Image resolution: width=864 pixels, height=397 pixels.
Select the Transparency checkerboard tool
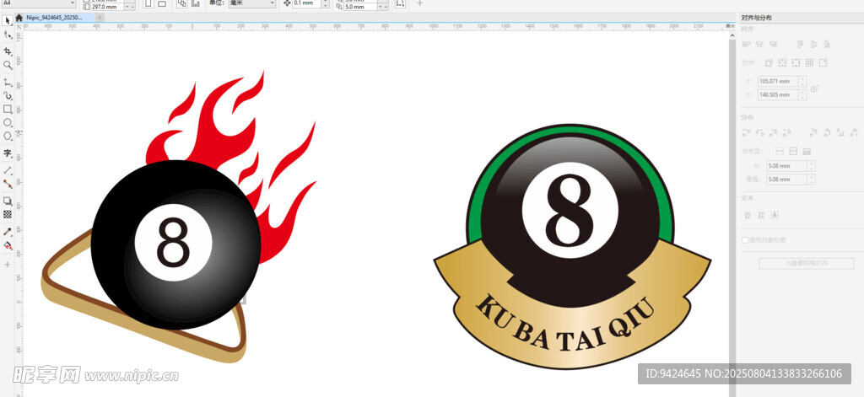tap(8, 214)
